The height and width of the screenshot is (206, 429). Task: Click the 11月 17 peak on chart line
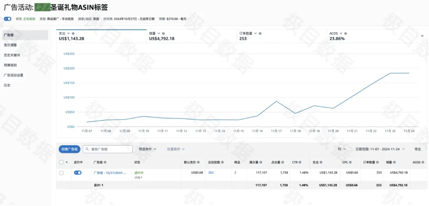click(276, 101)
